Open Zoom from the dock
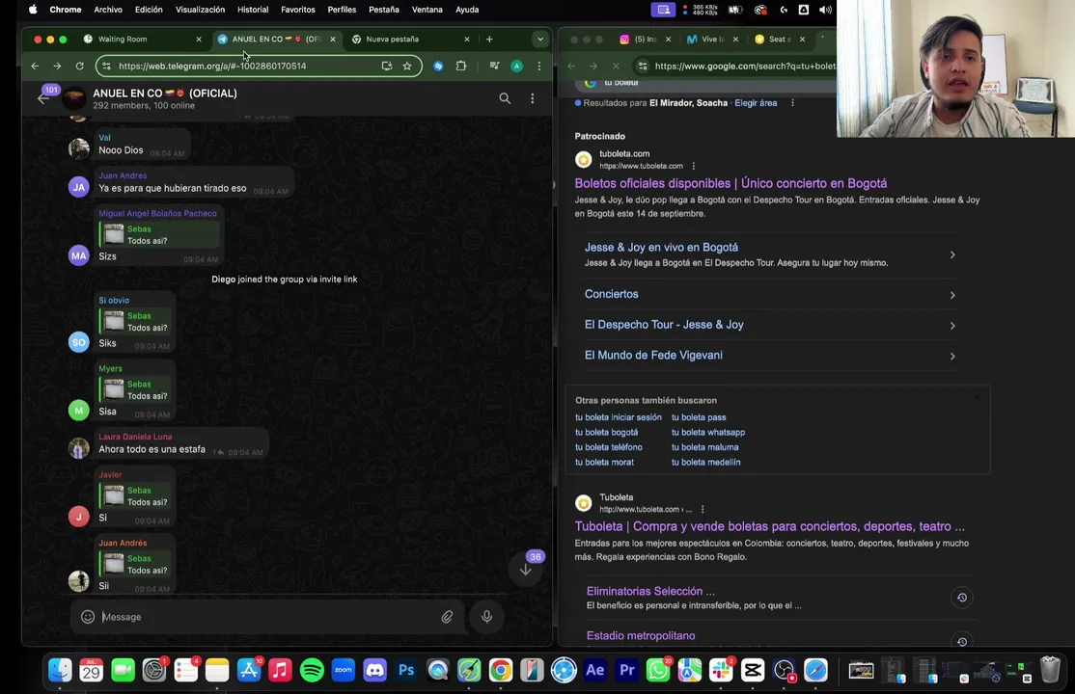 (x=344, y=670)
